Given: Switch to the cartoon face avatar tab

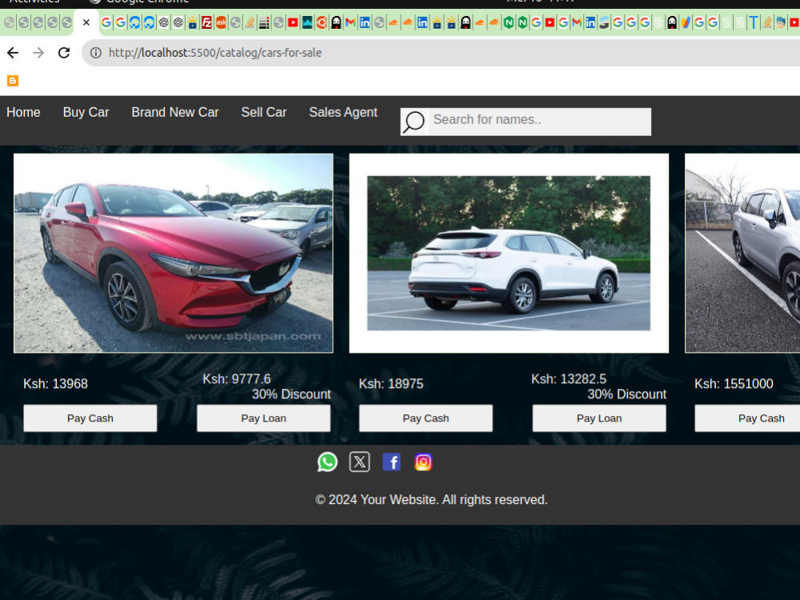Looking at the screenshot, I should pos(780,22).
